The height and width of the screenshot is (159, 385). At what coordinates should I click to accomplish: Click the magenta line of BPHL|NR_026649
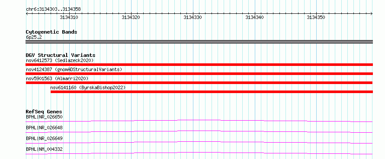tap(199, 142)
